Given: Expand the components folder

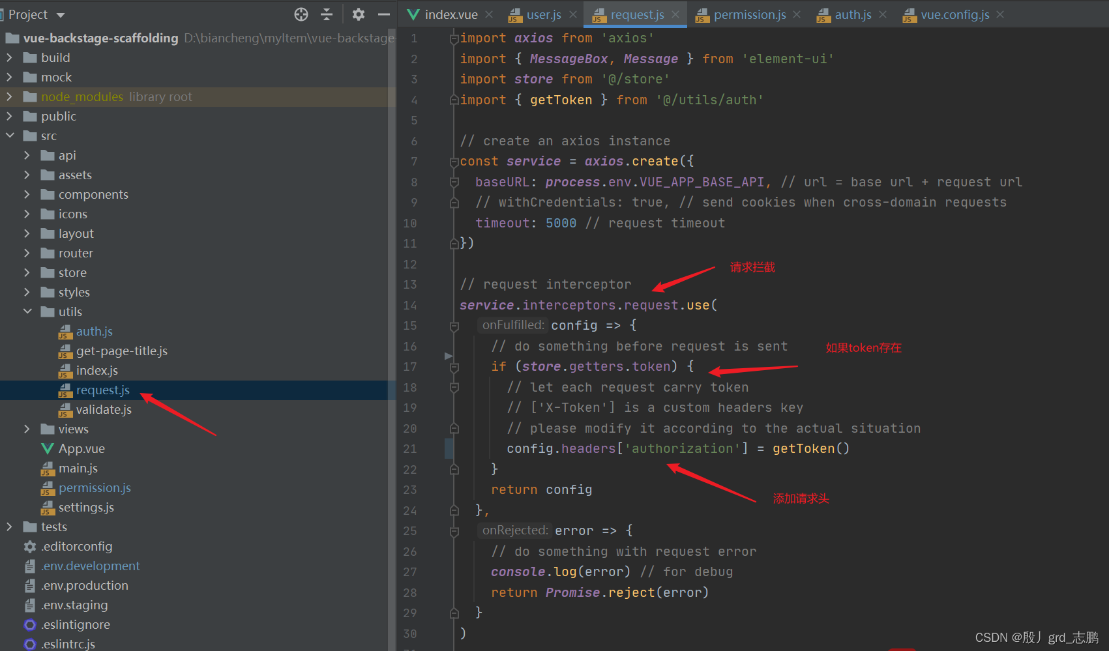Looking at the screenshot, I should click(x=27, y=194).
